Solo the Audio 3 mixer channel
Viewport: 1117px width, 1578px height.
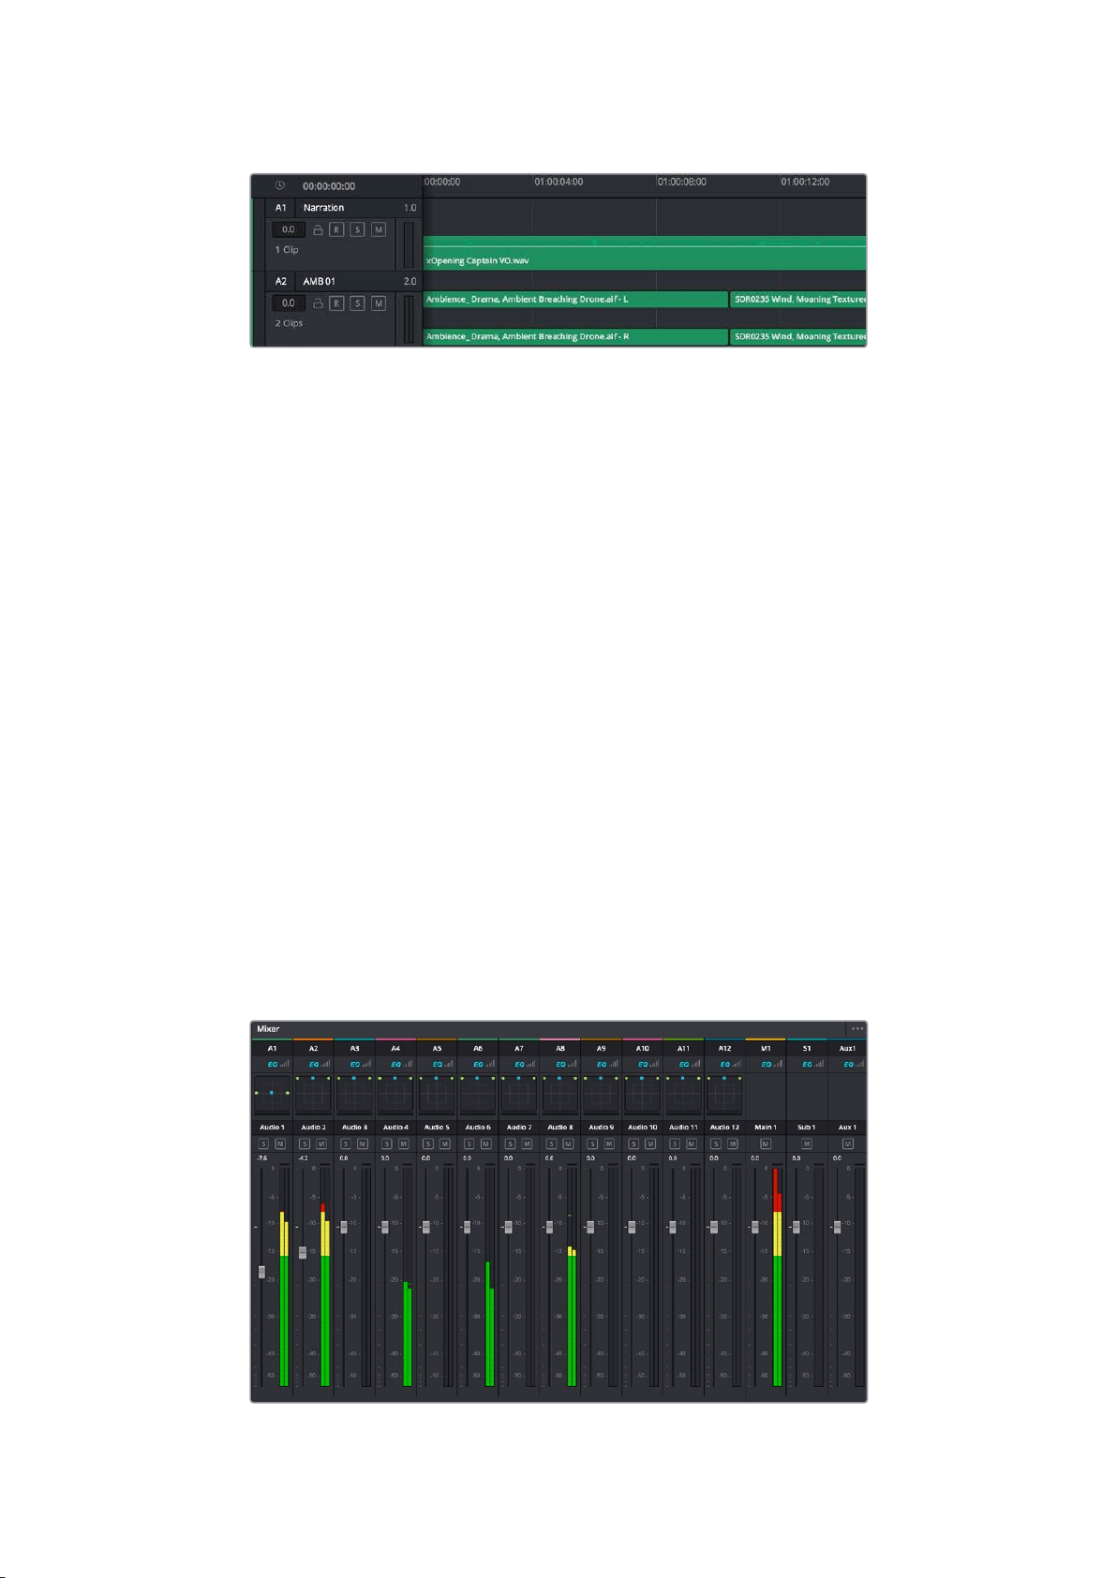346,1143
